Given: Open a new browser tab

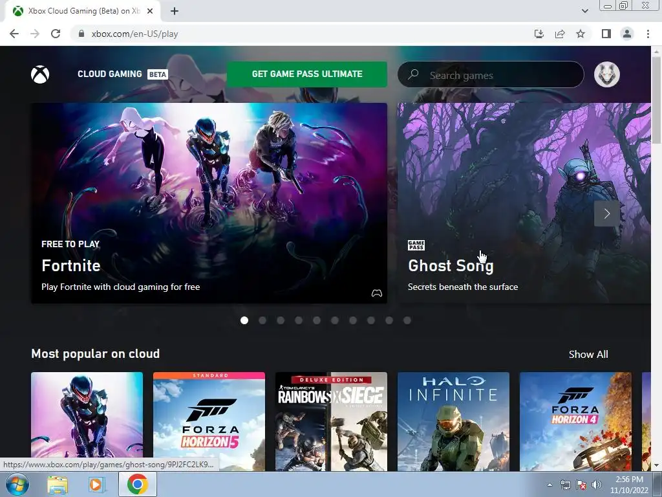Looking at the screenshot, I should (175, 12).
